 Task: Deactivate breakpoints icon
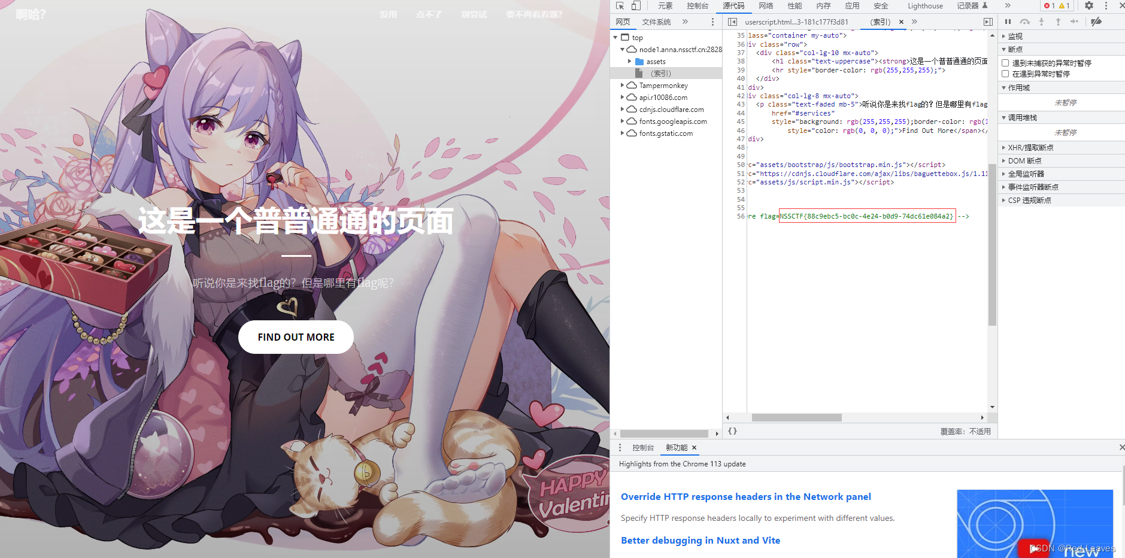click(x=1096, y=22)
